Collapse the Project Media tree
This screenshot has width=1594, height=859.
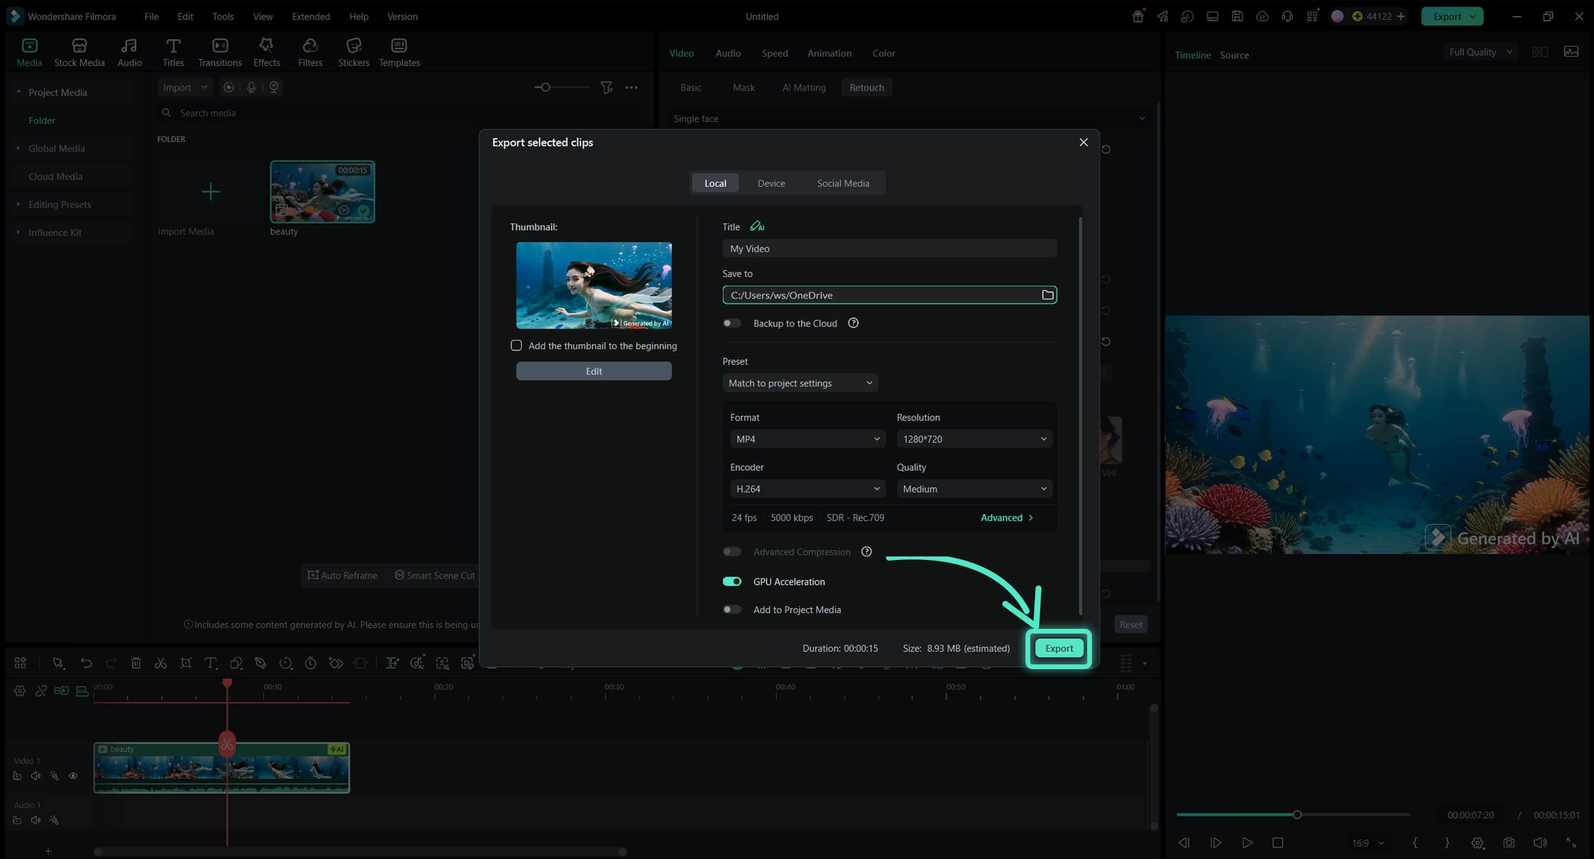[18, 92]
